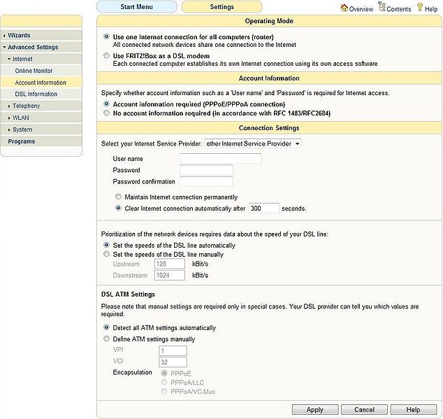Screen dimensions: 443x419
Task: Select router operating mode radio button
Action: tap(106, 37)
